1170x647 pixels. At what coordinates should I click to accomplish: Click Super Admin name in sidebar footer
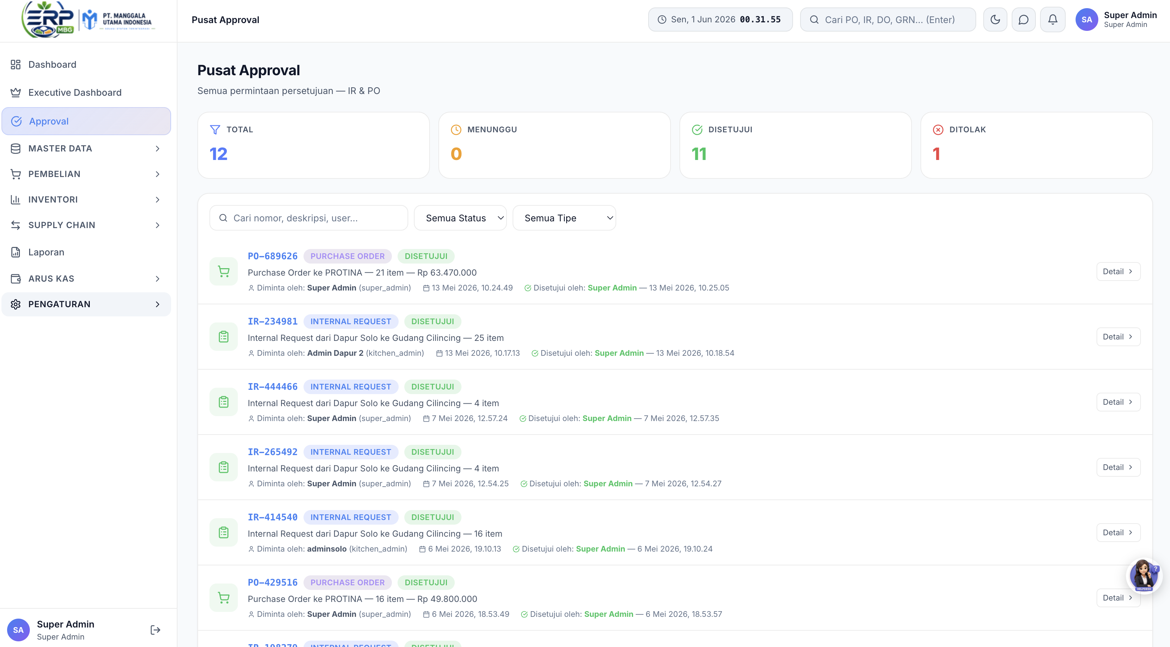(x=65, y=624)
